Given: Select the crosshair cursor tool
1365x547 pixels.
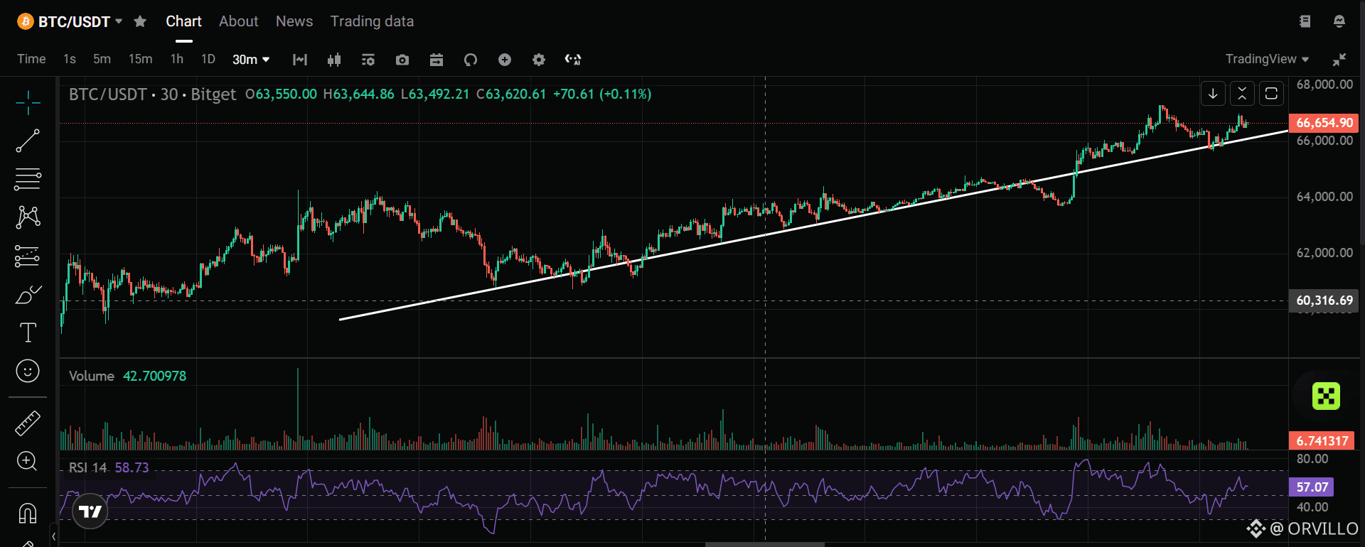Looking at the screenshot, I should [28, 103].
